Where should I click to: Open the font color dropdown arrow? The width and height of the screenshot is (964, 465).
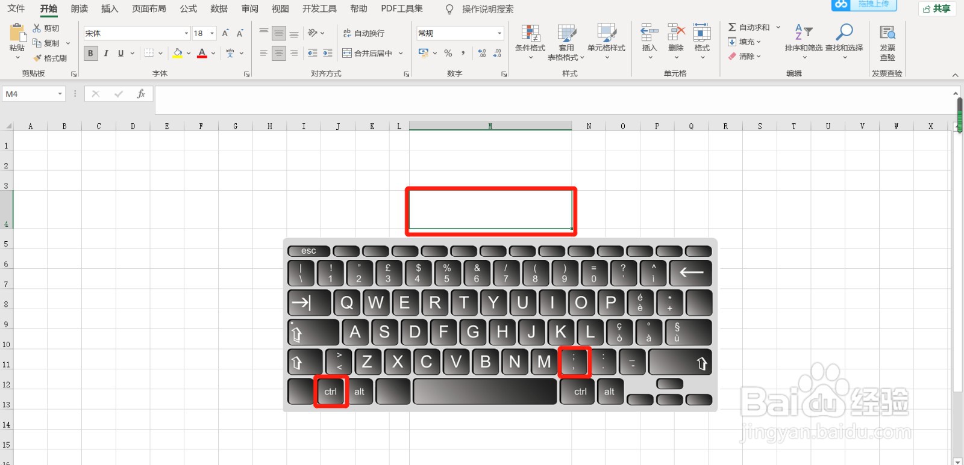coord(213,53)
